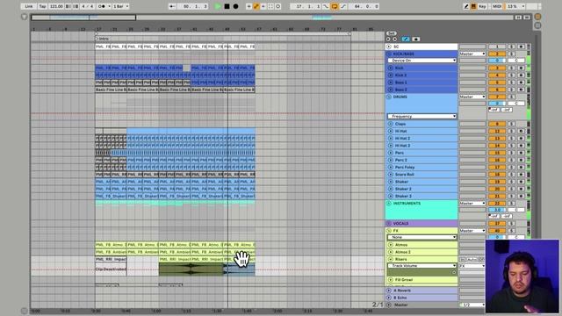Toggle Draw Mode pencil icon
Viewport: 562px width, 316px height.
pyautogui.click(x=466, y=6)
